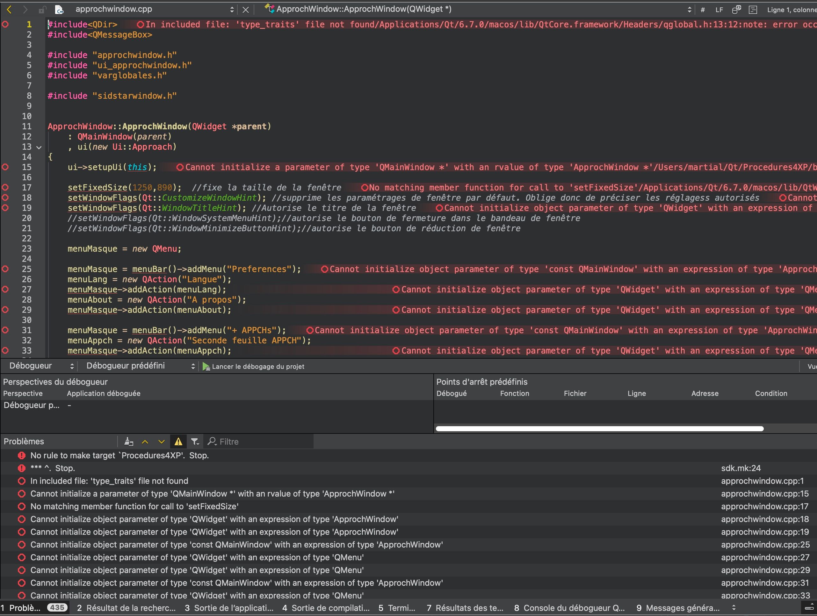Open the output panes selector arrows

tap(734, 607)
